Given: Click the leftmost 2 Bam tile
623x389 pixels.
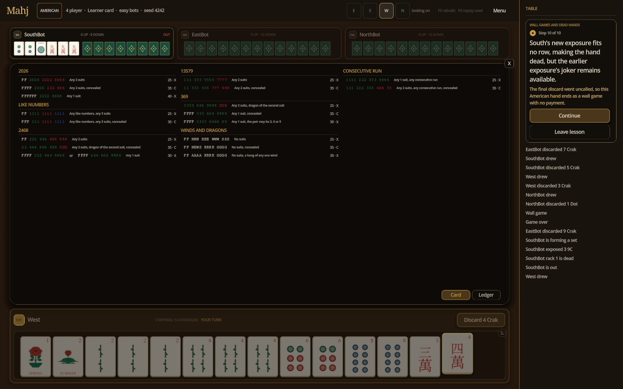Looking at the screenshot, I should (100, 357).
